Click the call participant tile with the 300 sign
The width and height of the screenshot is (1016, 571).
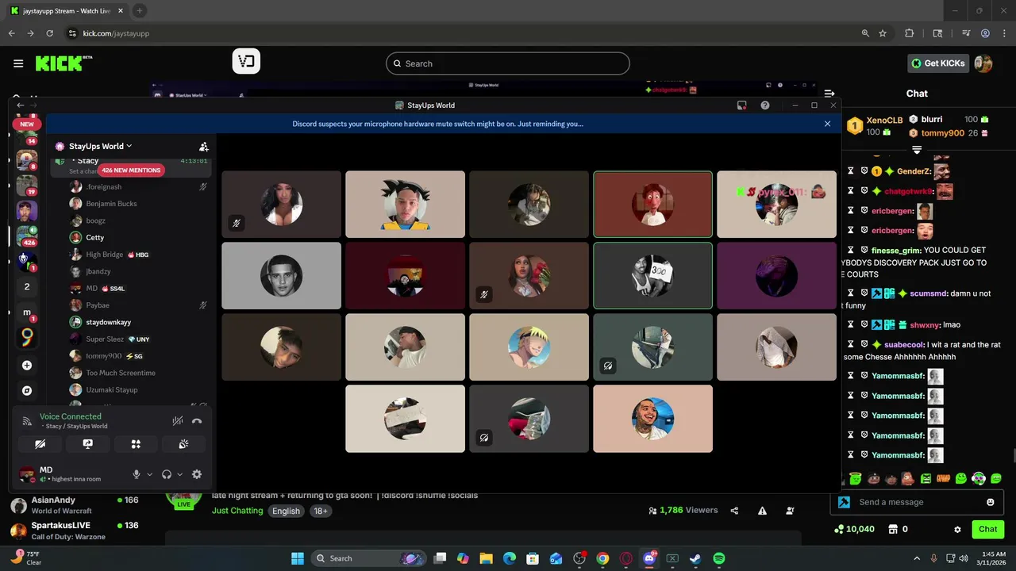[652, 275]
